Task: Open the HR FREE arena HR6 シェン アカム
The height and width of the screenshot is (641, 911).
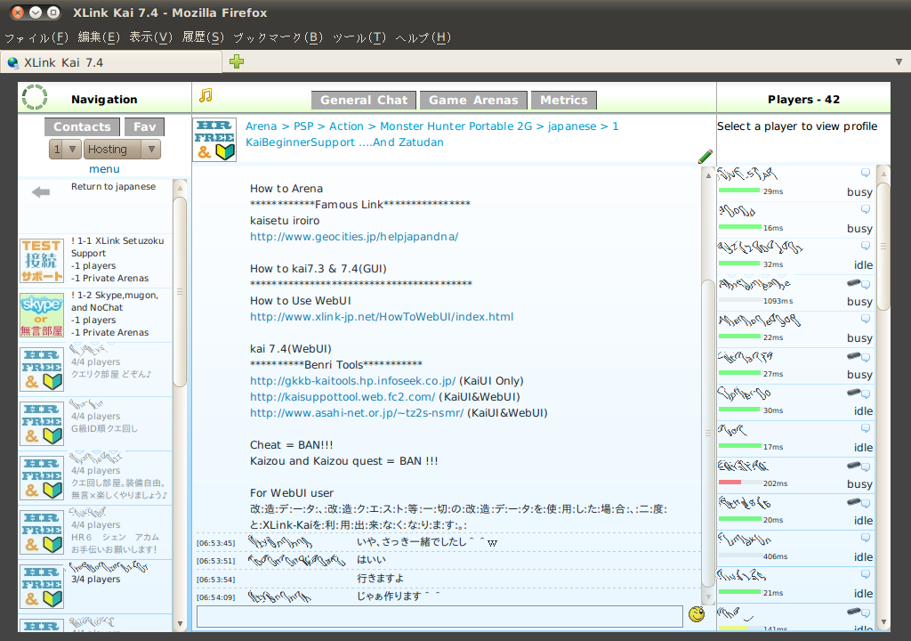Action: pos(42,532)
